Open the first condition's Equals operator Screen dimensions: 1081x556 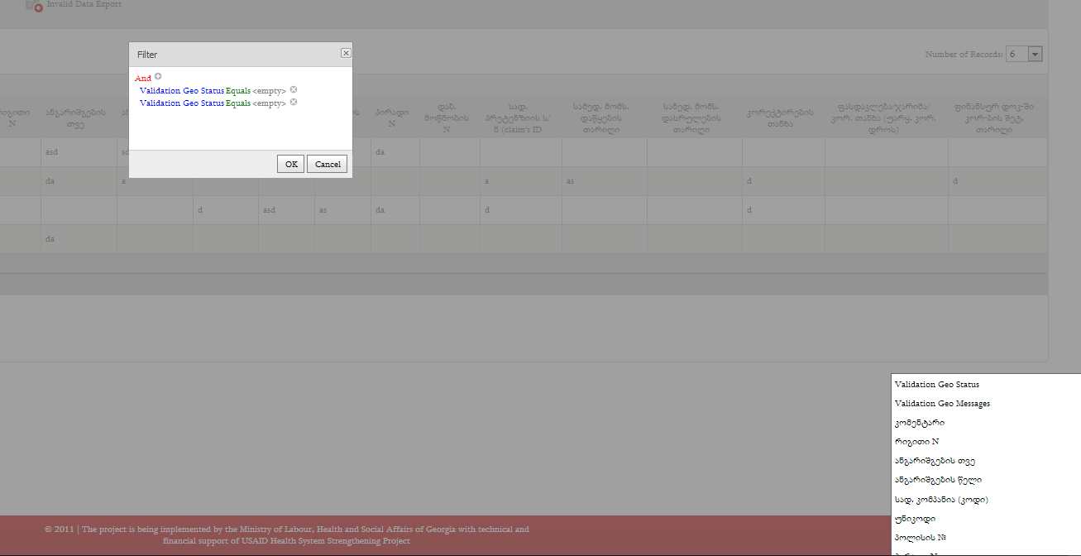click(238, 91)
